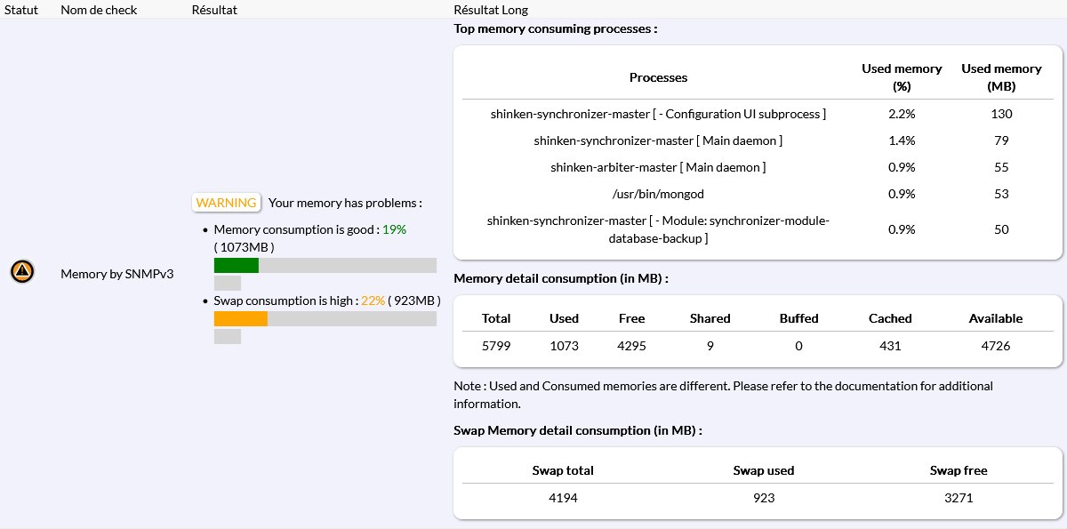Viewport: 1067px width, 529px height.
Task: Click the WARNING status badge
Action: (x=226, y=203)
